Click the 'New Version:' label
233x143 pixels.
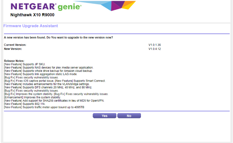[13, 49]
